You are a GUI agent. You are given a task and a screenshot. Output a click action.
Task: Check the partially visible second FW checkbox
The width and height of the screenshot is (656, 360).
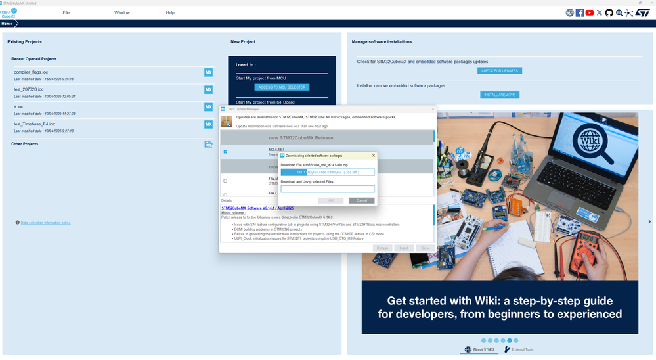225,194
